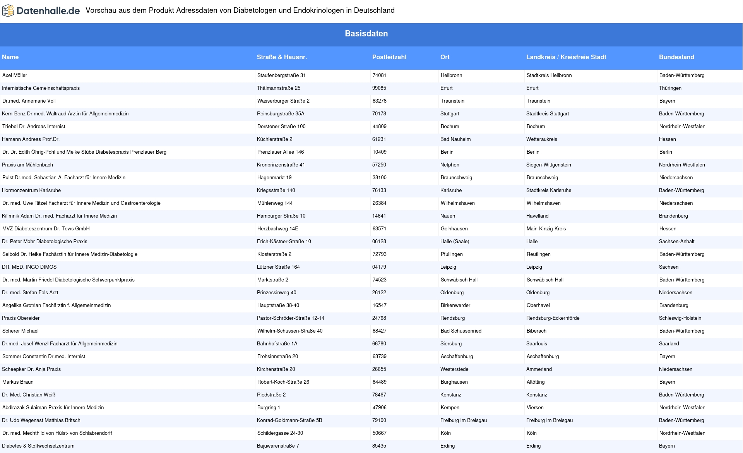Click the state cell Saarland
The height and width of the screenshot is (453, 743).
tap(669, 344)
